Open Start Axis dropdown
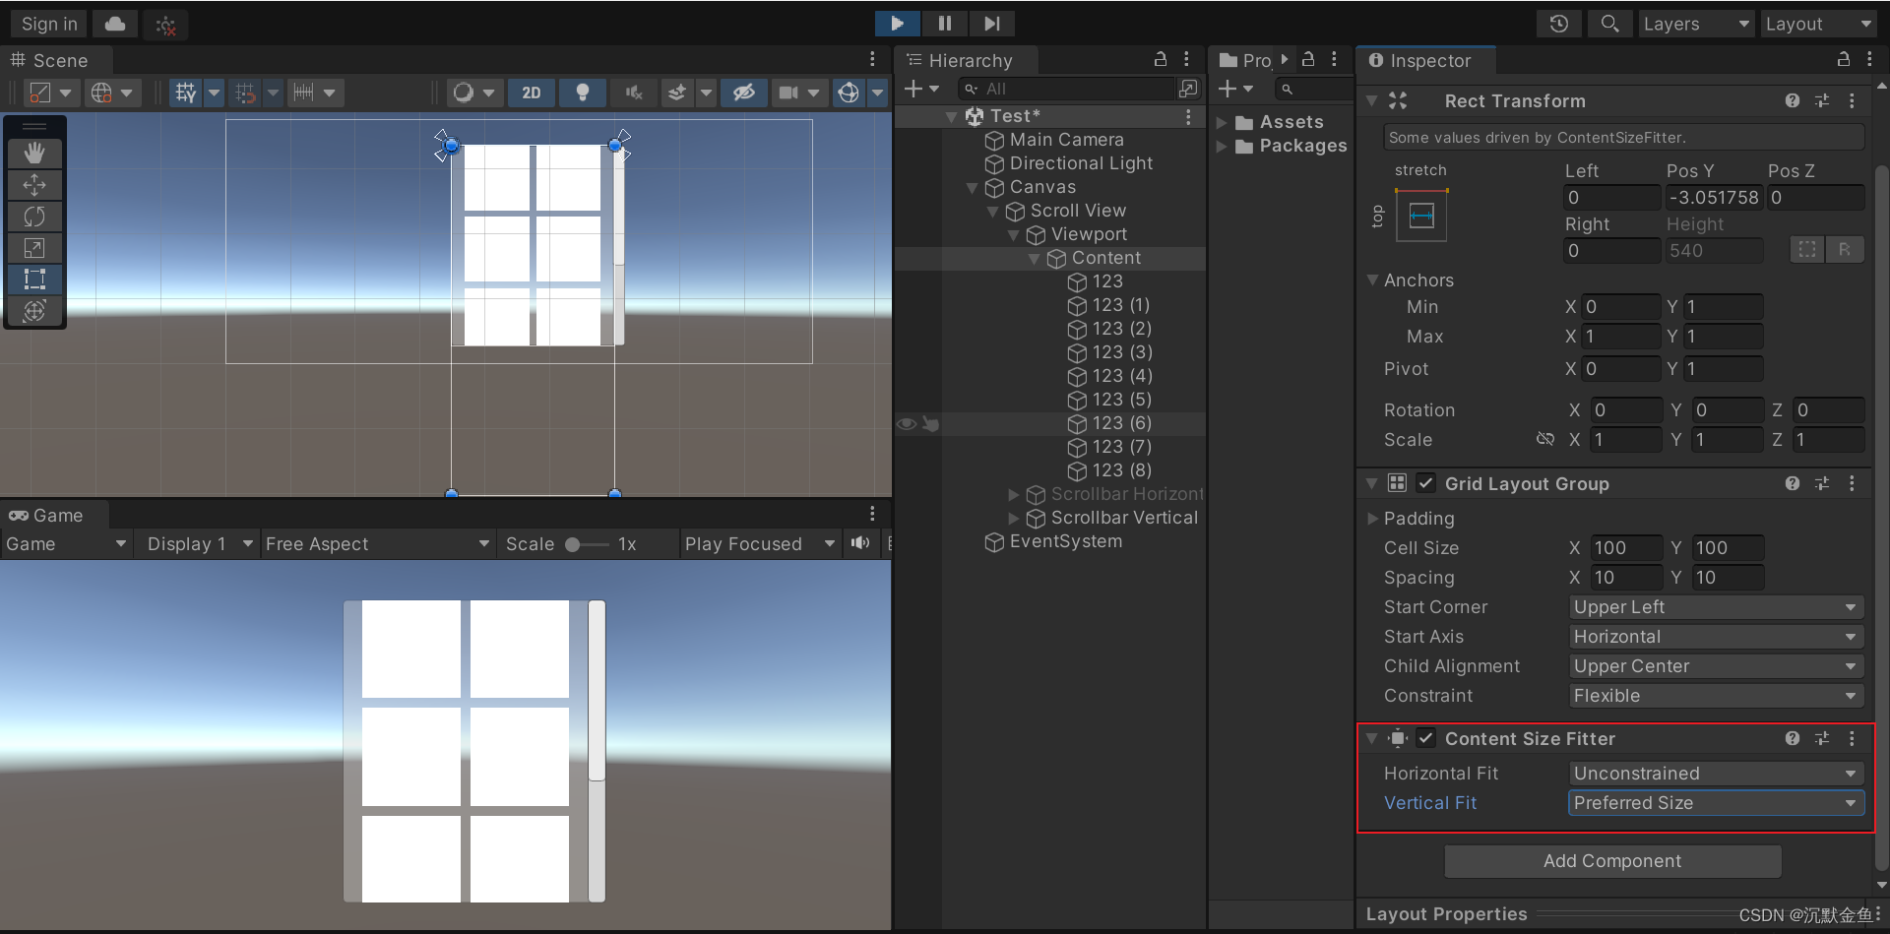This screenshot has width=1890, height=934. [x=1715, y=637]
